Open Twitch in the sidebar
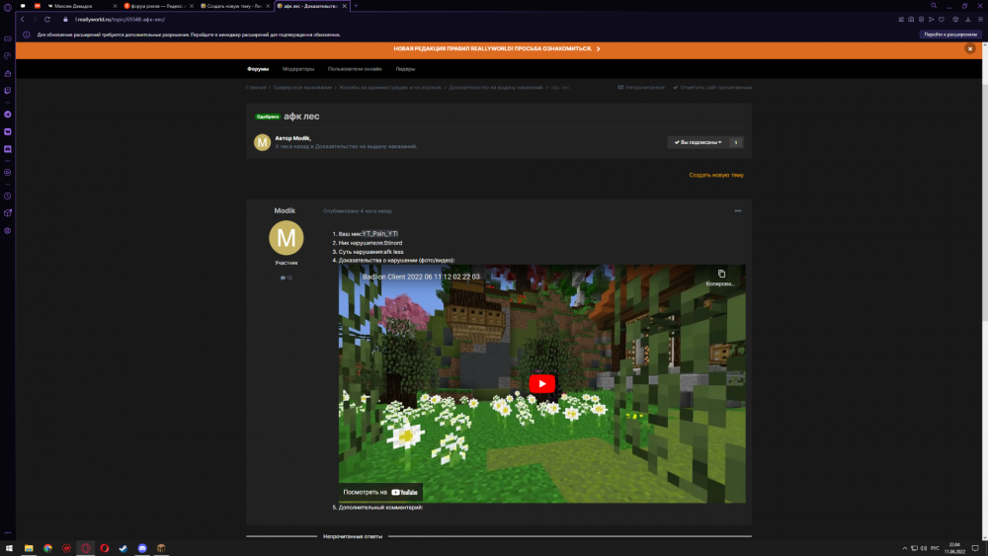988x556 pixels. pyautogui.click(x=8, y=91)
